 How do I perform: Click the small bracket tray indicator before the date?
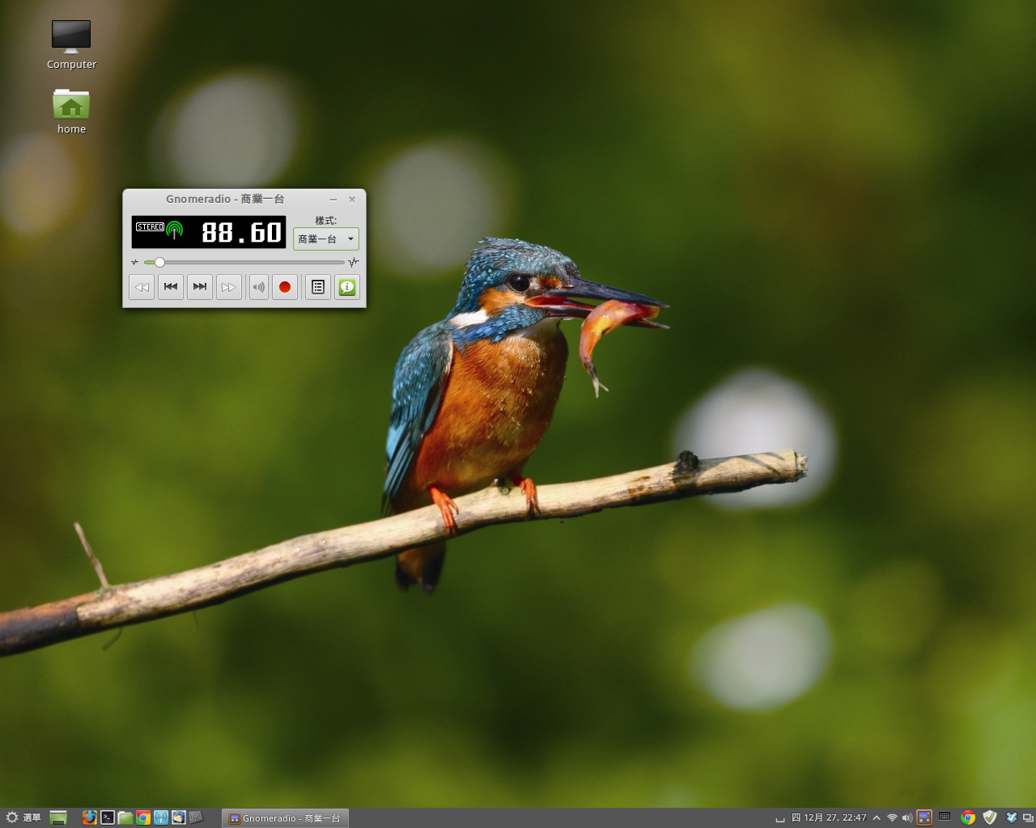[x=780, y=819]
